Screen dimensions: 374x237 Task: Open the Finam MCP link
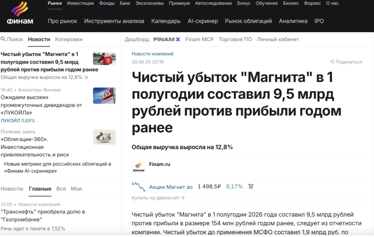199,39
